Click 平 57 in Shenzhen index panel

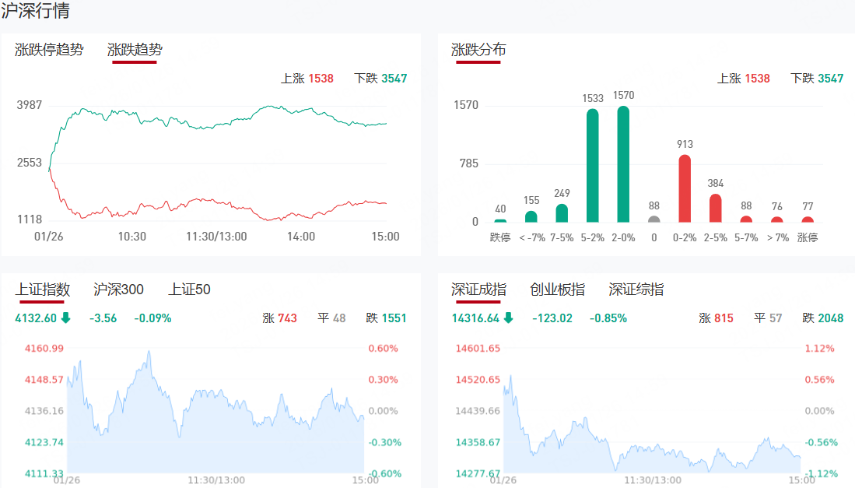pyautogui.click(x=768, y=318)
